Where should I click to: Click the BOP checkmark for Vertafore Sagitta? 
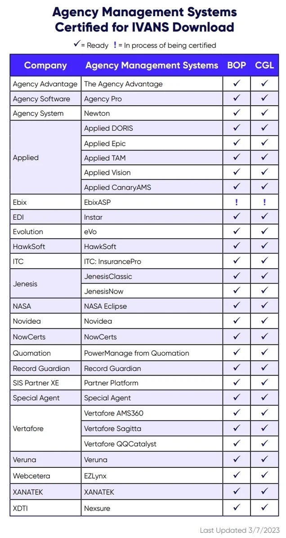237,428
